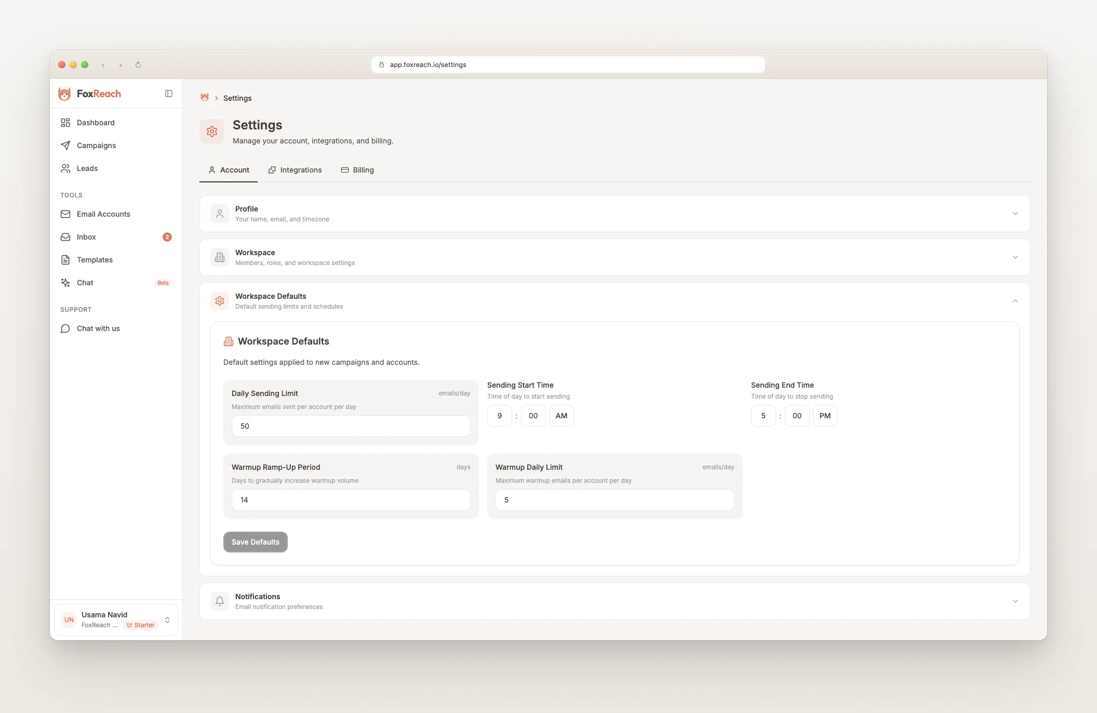Open Email Accounts tool

pyautogui.click(x=103, y=214)
